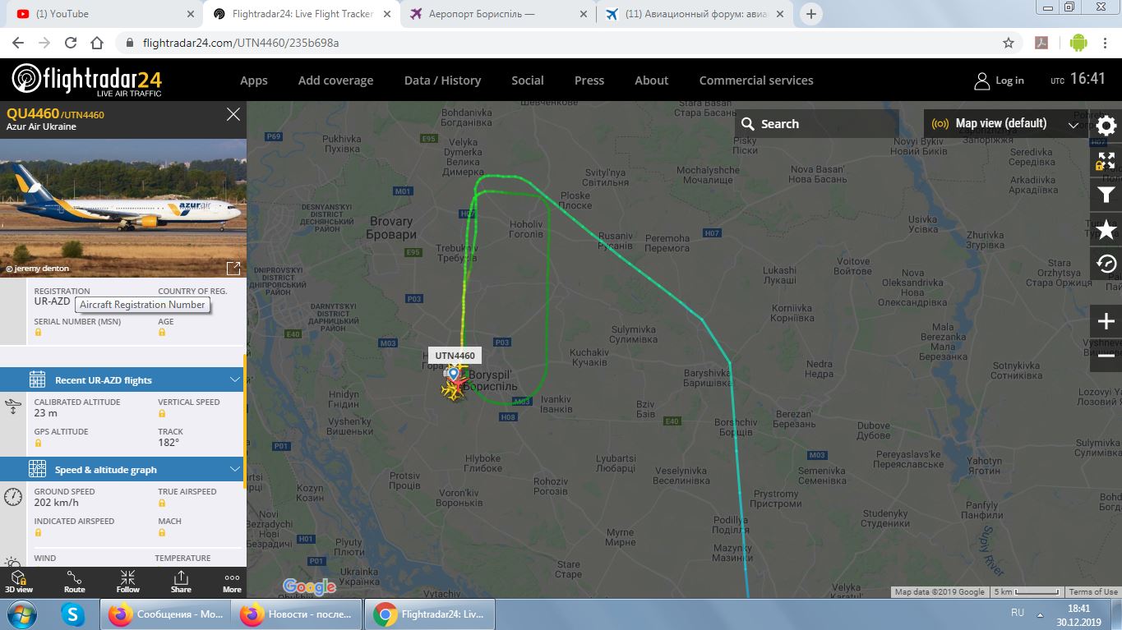Open 3D view of the flight

point(19,582)
